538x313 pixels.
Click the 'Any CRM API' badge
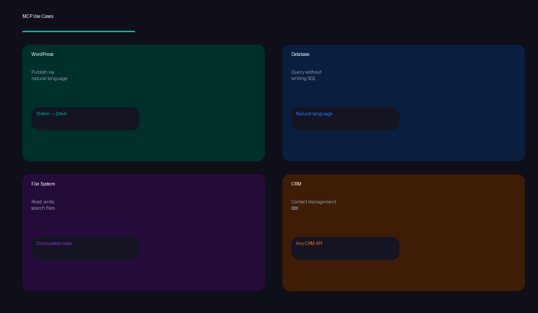click(x=345, y=248)
